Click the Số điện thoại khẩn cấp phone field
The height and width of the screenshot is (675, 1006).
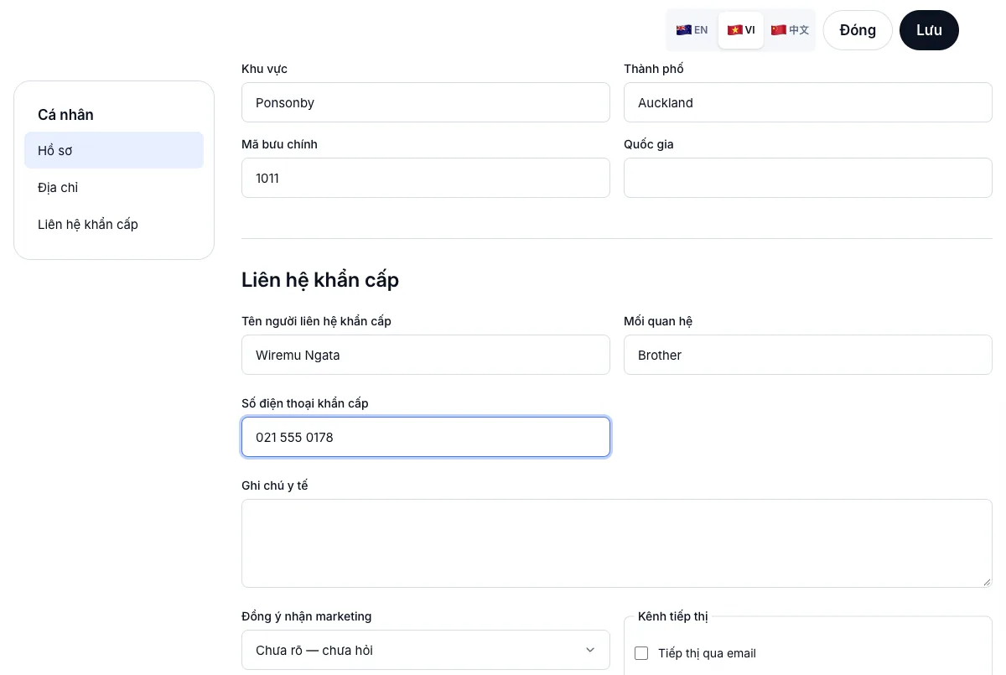point(426,437)
